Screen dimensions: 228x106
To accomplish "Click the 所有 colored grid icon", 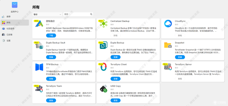I will [x=3, y=23].
